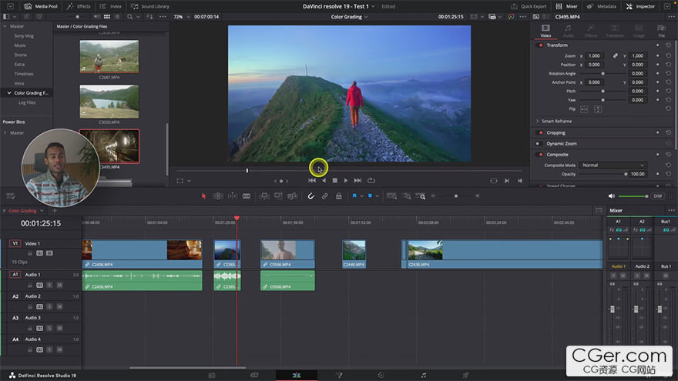Select the C3495.MP4 tunnel thumbnail
Image resolution: width=678 pixels, height=381 pixels.
(x=109, y=146)
